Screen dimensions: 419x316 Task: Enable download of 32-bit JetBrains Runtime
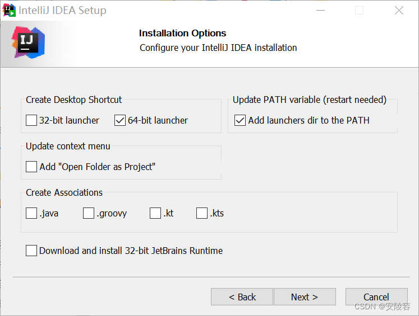coord(31,251)
